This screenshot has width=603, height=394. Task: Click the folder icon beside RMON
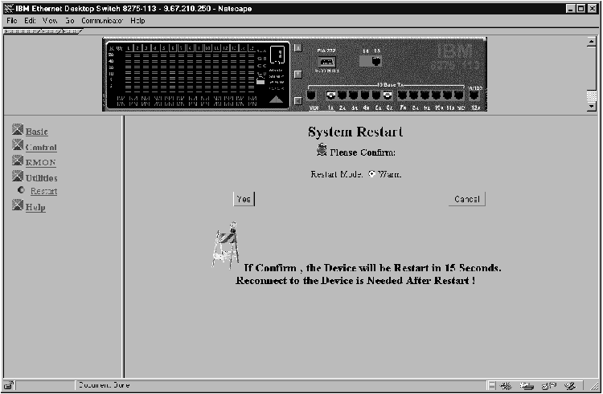[x=18, y=161]
